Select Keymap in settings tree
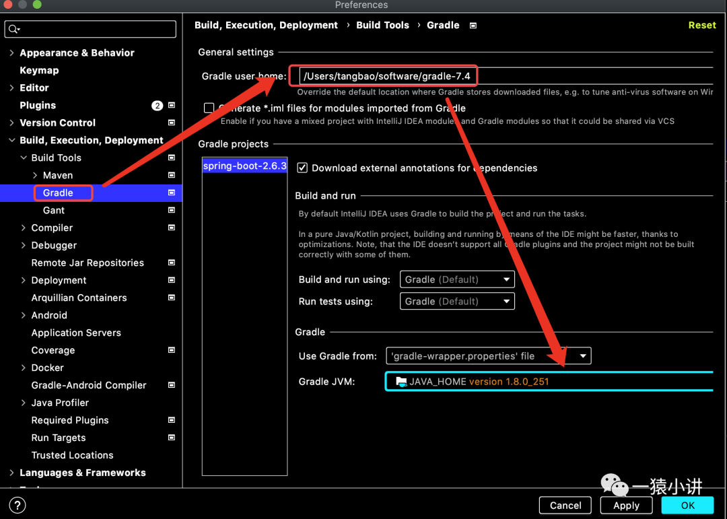 tap(39, 71)
